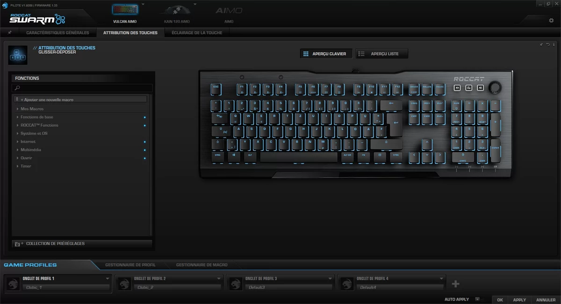Click the Roccat logo of profile Clubic_2
The width and height of the screenshot is (561, 304).
click(124, 283)
